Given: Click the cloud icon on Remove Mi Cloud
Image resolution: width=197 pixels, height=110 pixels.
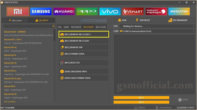Looking at the screenshot, I should (62, 41).
